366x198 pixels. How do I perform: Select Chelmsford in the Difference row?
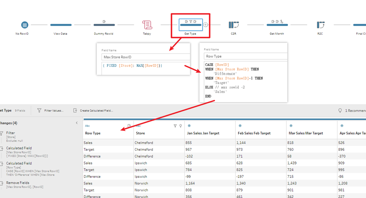[144, 156]
